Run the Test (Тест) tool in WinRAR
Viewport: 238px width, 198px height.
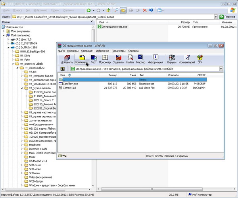94,59
